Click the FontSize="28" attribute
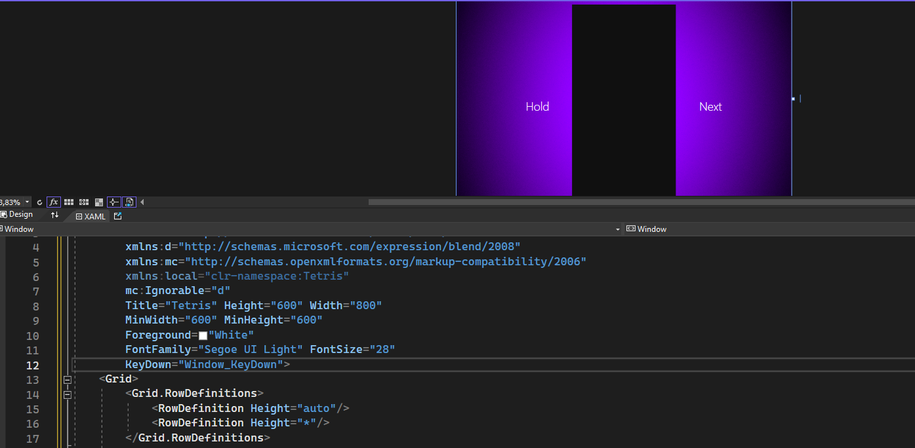This screenshot has width=915, height=448. pyautogui.click(x=352, y=349)
